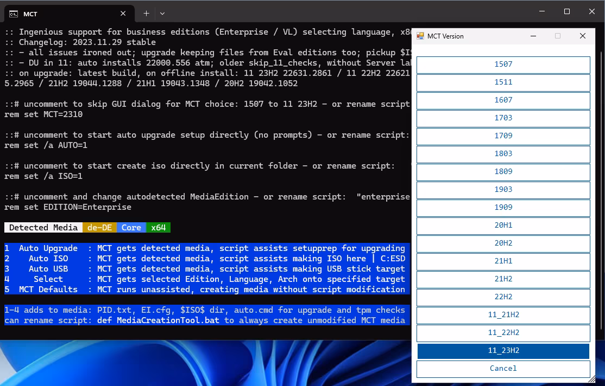Pick the 20H2 version button
Image resolution: width=605 pixels, height=386 pixels.
click(503, 243)
